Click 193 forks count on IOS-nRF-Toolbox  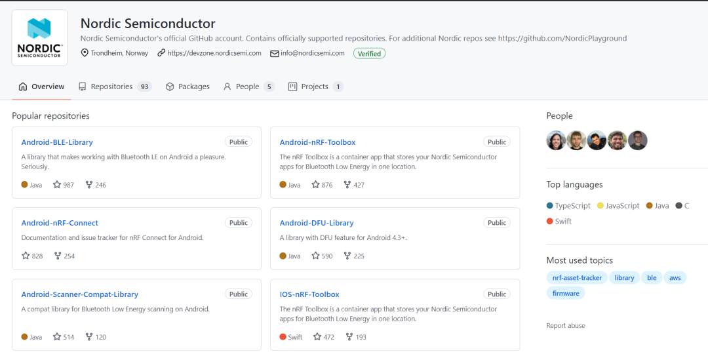361,337
